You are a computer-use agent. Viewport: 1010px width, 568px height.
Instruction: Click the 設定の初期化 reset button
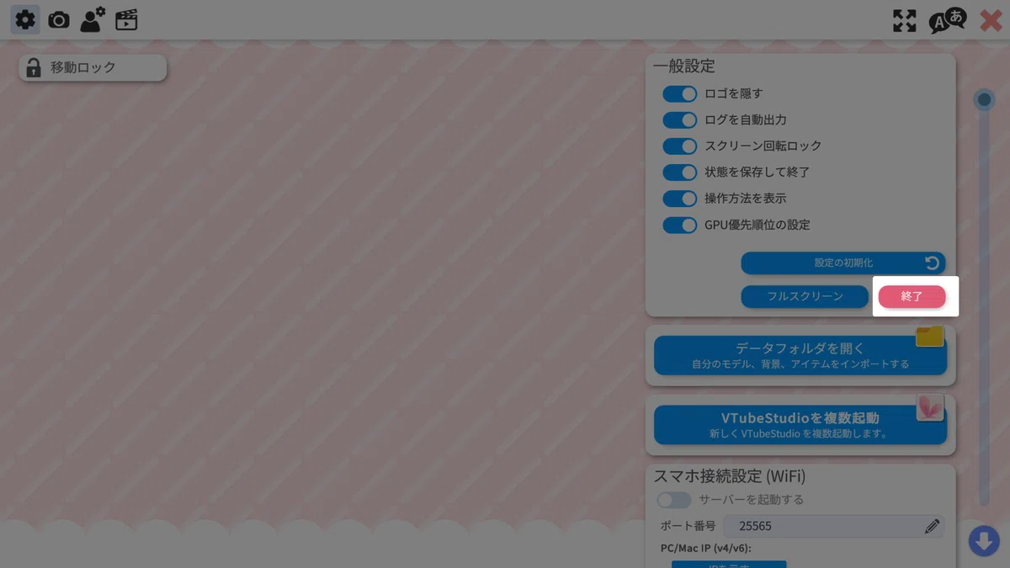coord(843,263)
